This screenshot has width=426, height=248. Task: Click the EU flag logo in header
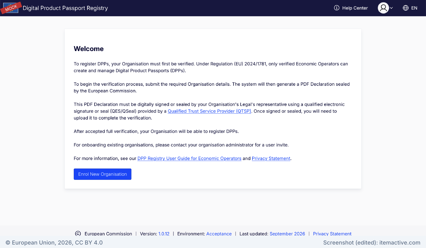11,8
